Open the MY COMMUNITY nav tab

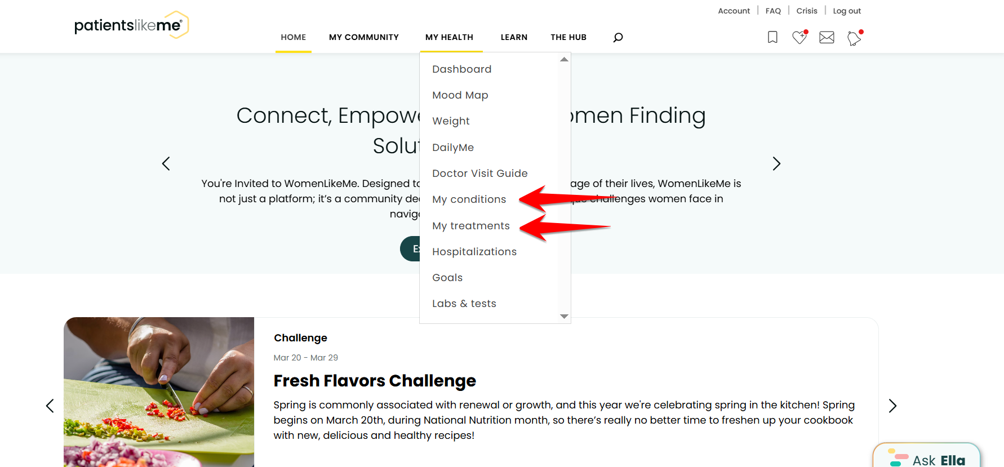coord(364,37)
